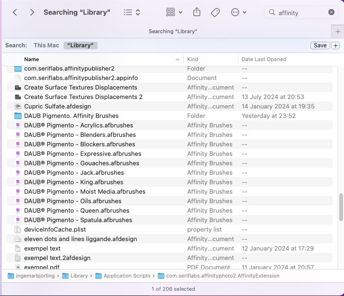Click King.afbrushes brush file icon
Viewport: 344px width, 296px height.
[x=18, y=182]
